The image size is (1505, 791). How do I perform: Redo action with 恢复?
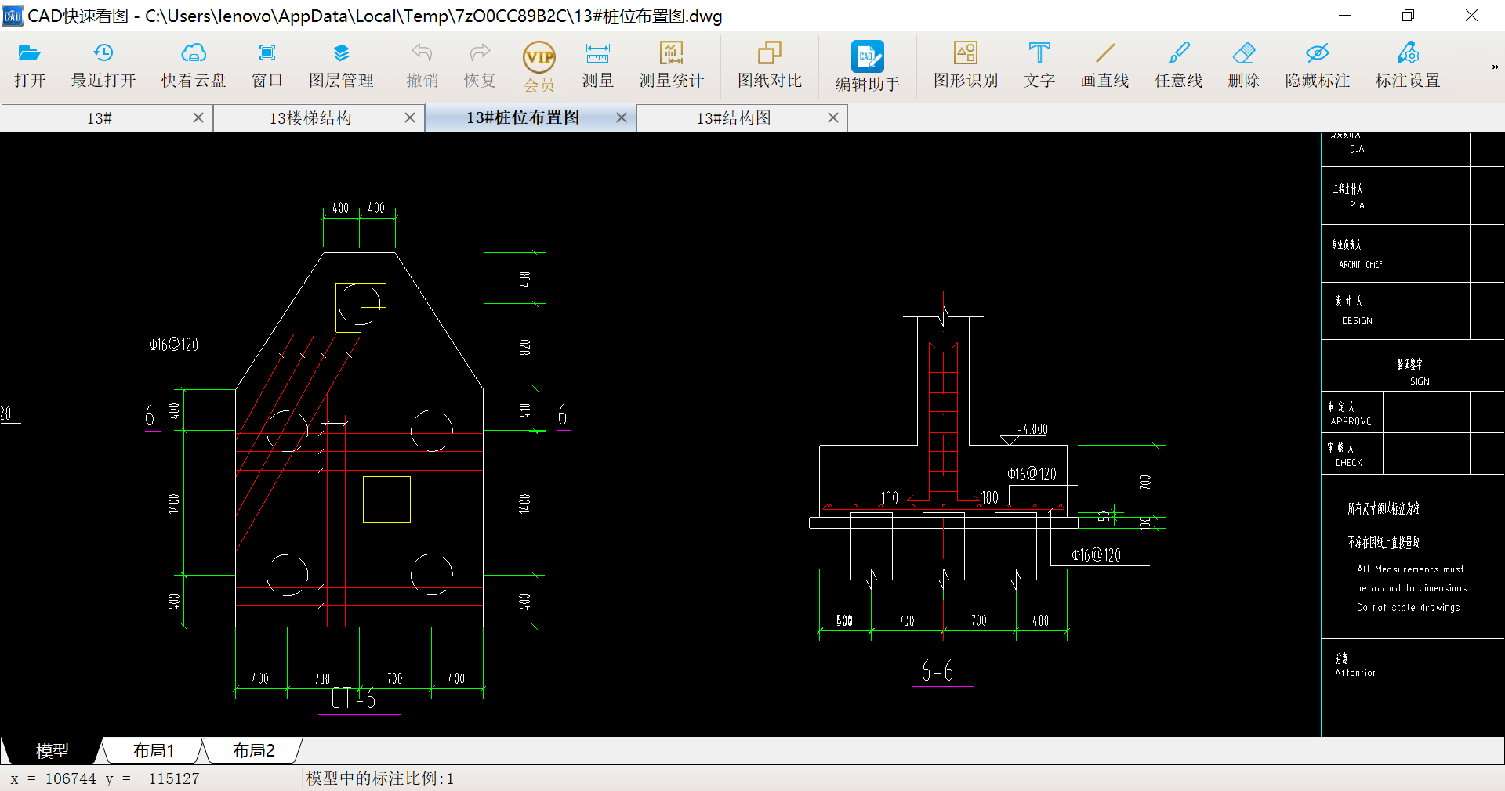(480, 66)
